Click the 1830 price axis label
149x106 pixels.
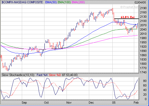pyautogui.click(x=143, y=59)
